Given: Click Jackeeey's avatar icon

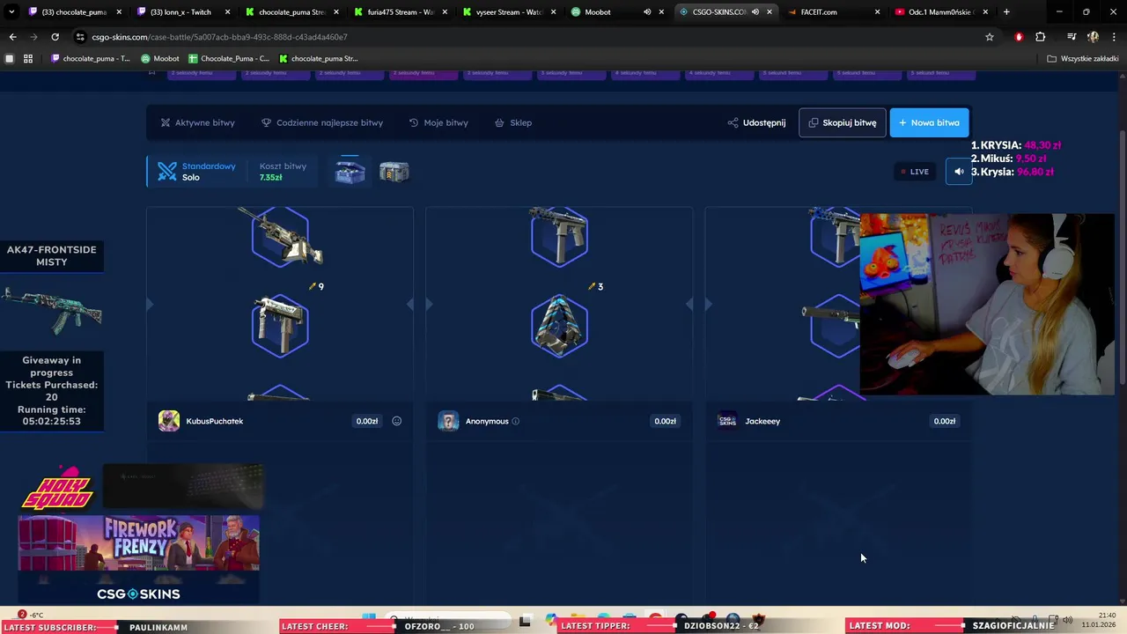Looking at the screenshot, I should 727,421.
